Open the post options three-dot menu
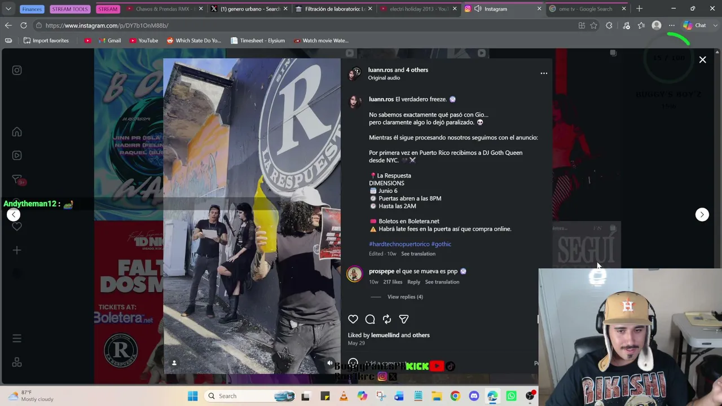The height and width of the screenshot is (406, 722). (544, 73)
